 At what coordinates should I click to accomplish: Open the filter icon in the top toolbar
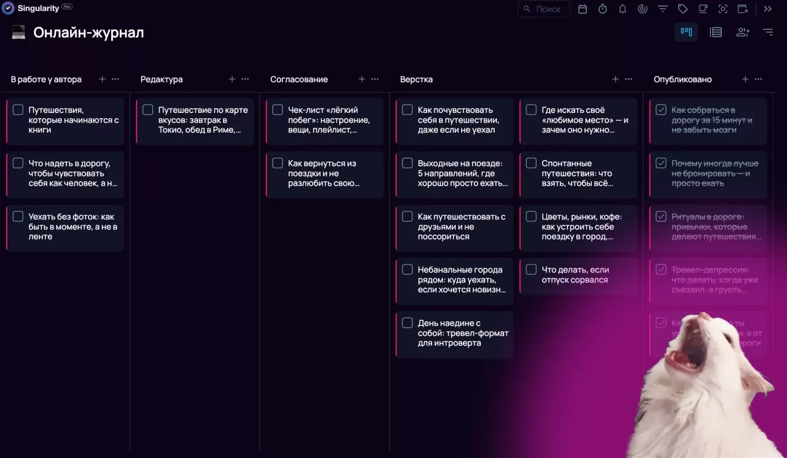pos(662,9)
